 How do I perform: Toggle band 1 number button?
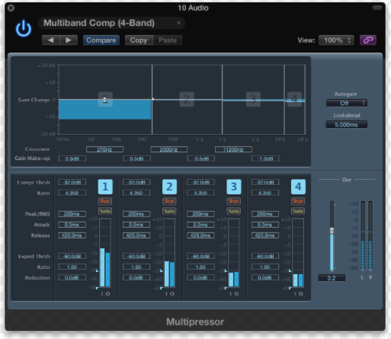tap(105, 187)
